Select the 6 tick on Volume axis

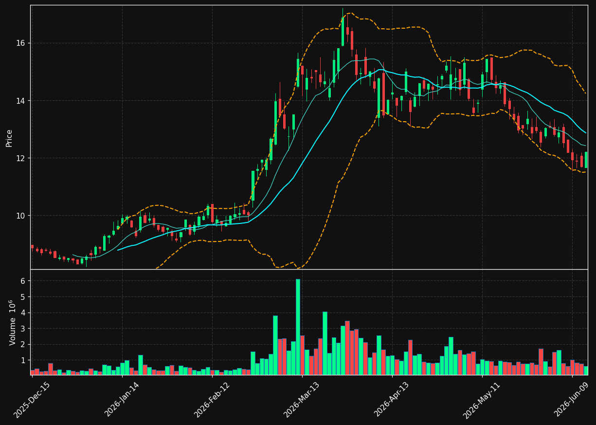23,281
